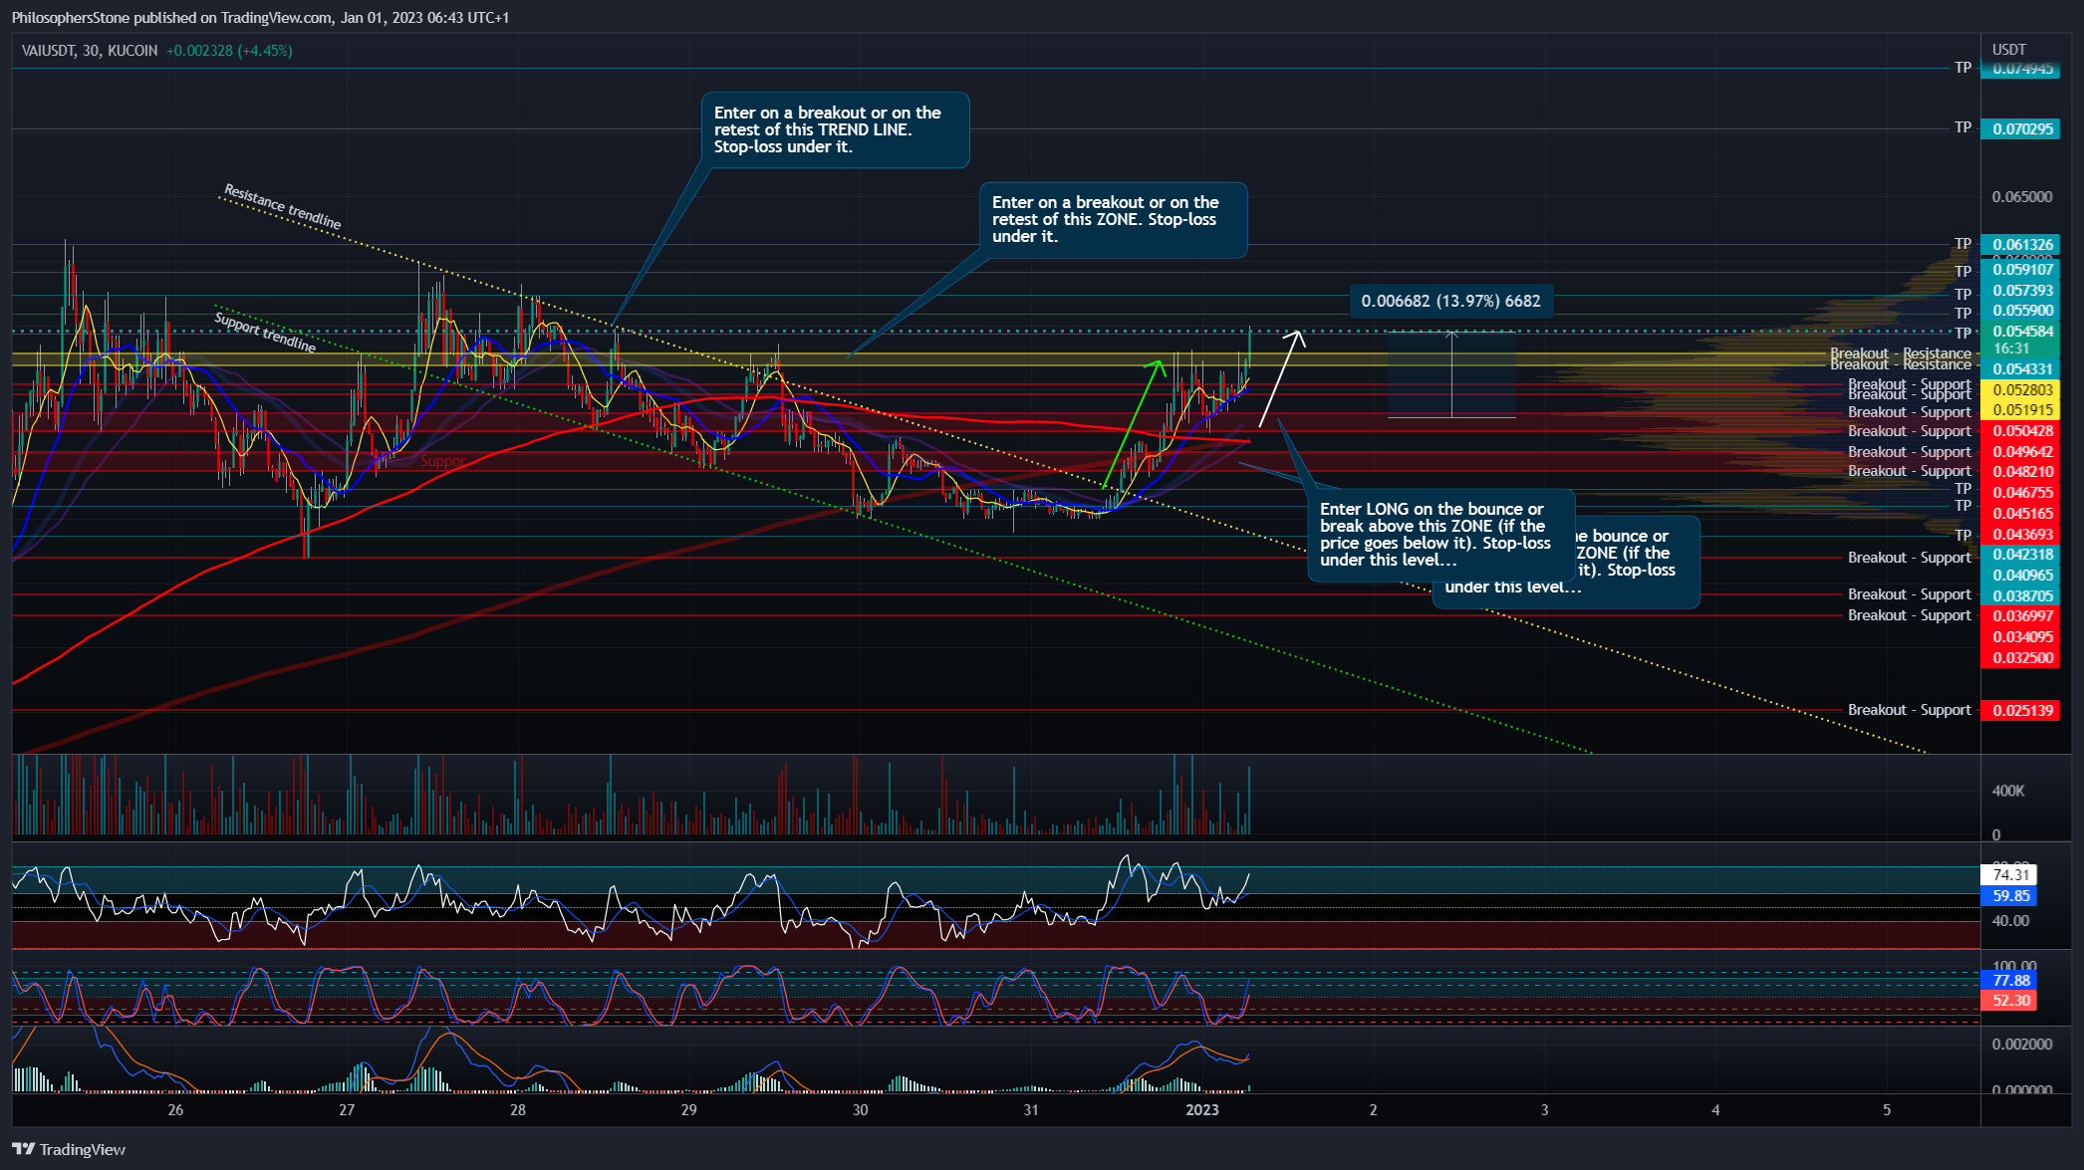This screenshot has height=1170, width=2084.
Task: Click the 0.065000 price axis tick
Action: [x=2022, y=196]
